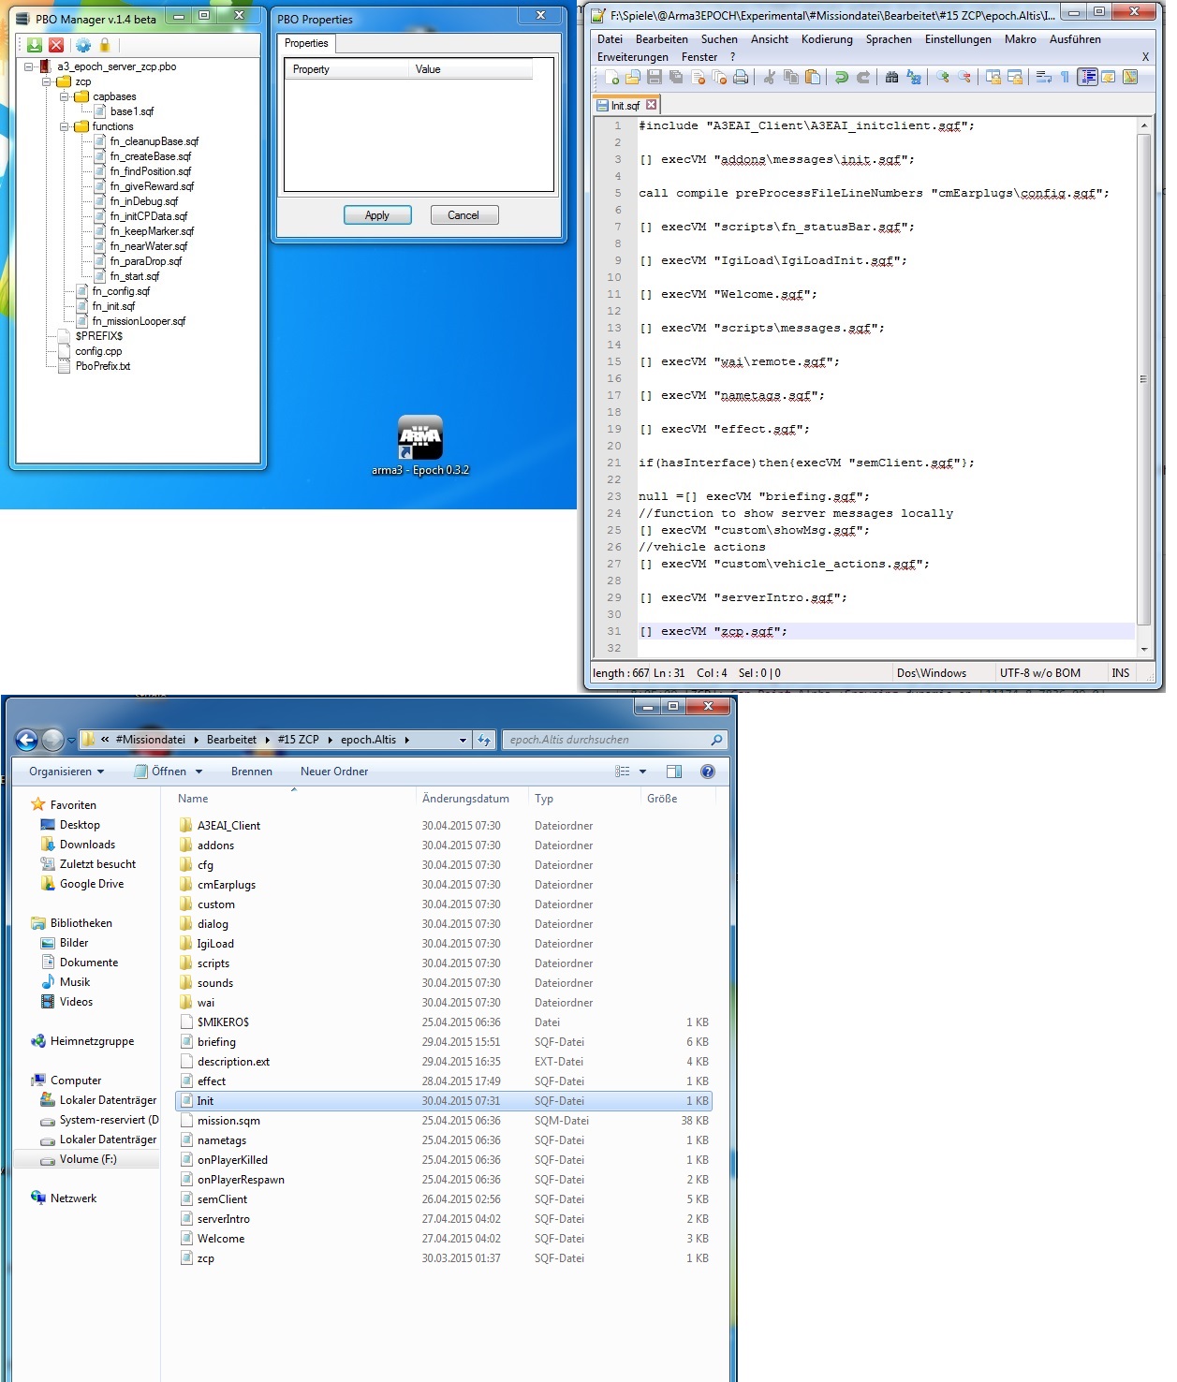The height and width of the screenshot is (1382, 1177).
Task: Click the binoculars find icon in Notepad++
Action: click(891, 77)
